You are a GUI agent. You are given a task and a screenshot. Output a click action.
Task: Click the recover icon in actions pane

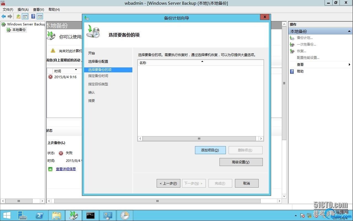point(292,51)
